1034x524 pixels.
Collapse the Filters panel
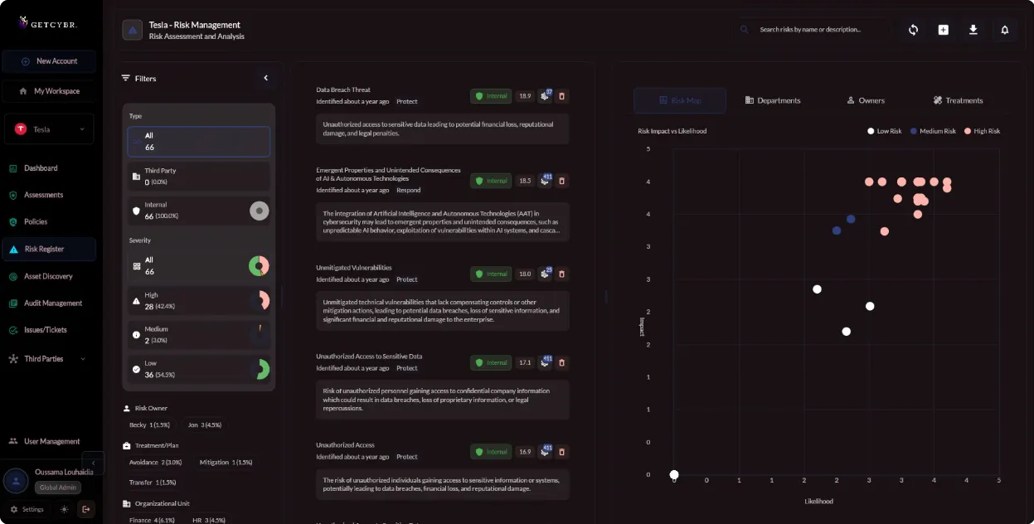click(265, 77)
